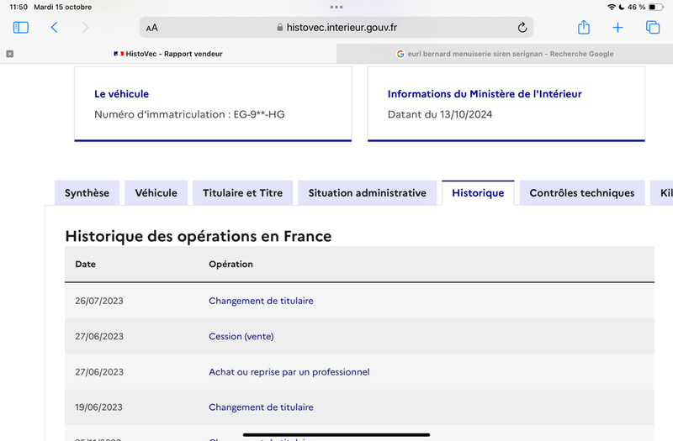Viewport: 673px width, 441px height.
Task: Show the tab overview
Action: (653, 28)
